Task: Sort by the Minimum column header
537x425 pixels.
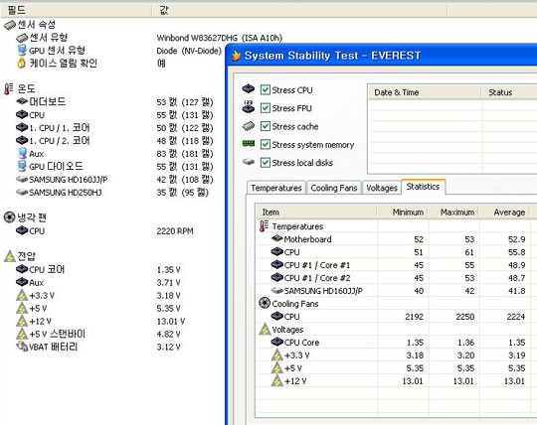Action: [x=403, y=212]
